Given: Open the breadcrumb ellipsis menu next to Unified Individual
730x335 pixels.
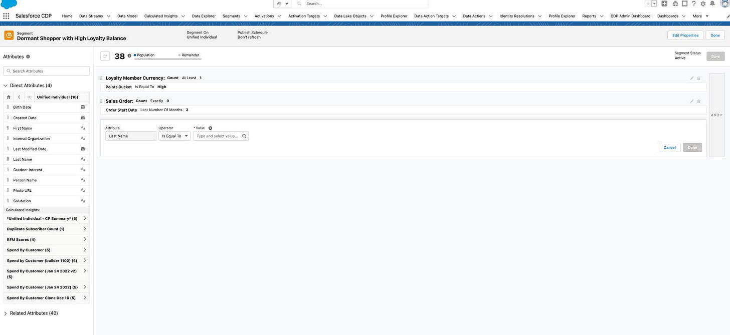Looking at the screenshot, I should [x=29, y=97].
